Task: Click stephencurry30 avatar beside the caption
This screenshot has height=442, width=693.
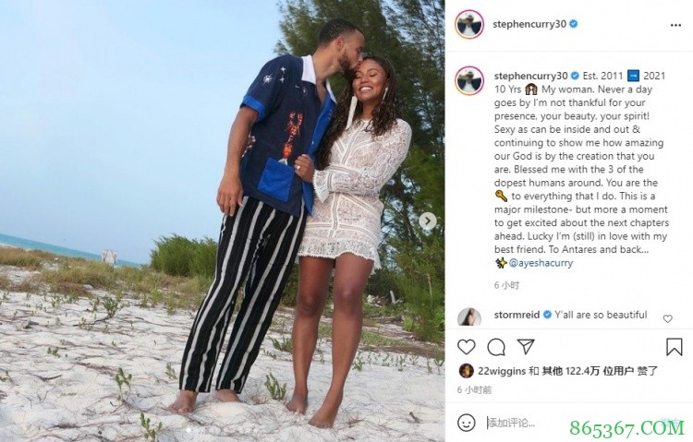Action: click(469, 81)
